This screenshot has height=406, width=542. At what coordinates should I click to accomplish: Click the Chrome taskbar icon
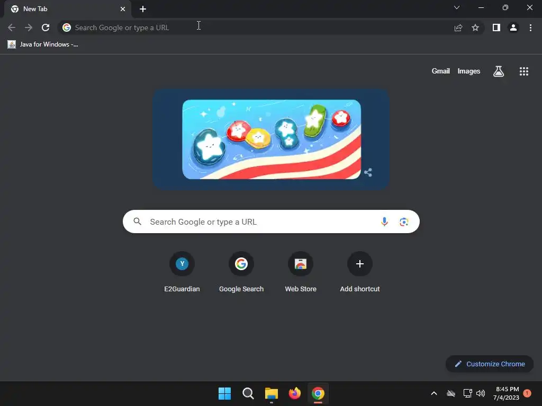click(x=318, y=393)
